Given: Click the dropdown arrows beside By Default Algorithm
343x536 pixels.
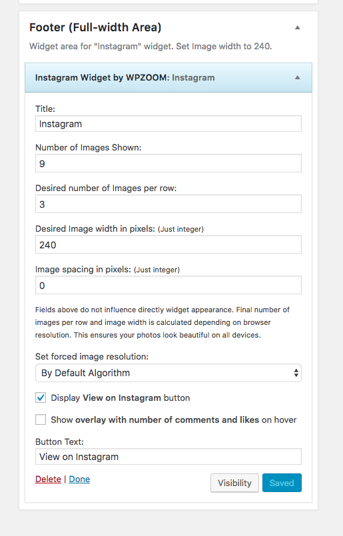Looking at the screenshot, I should point(296,373).
